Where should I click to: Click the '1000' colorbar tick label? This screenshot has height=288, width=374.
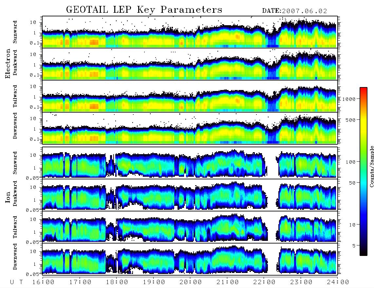click(x=349, y=99)
